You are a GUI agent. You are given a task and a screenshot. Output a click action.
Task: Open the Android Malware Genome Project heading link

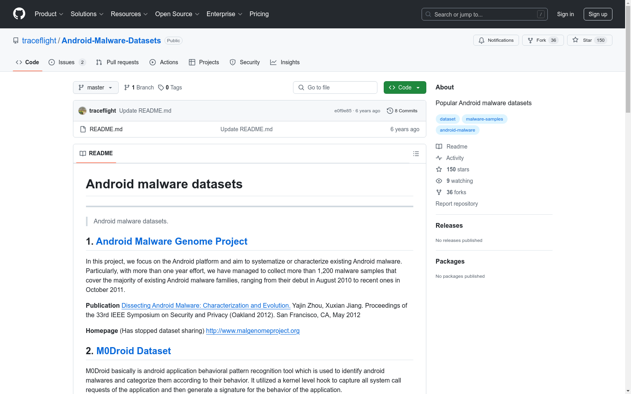(172, 242)
